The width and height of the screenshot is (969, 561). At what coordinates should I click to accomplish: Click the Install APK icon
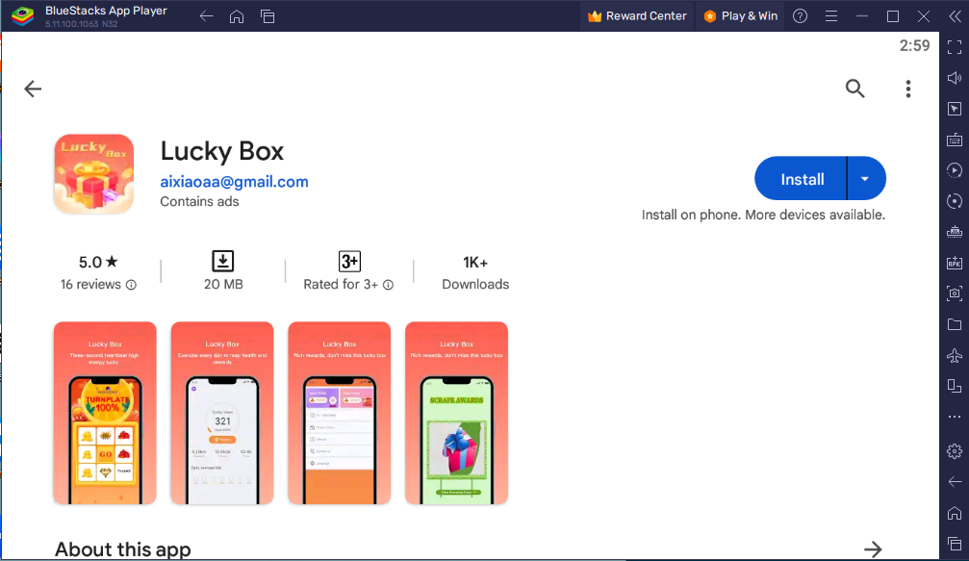(955, 263)
